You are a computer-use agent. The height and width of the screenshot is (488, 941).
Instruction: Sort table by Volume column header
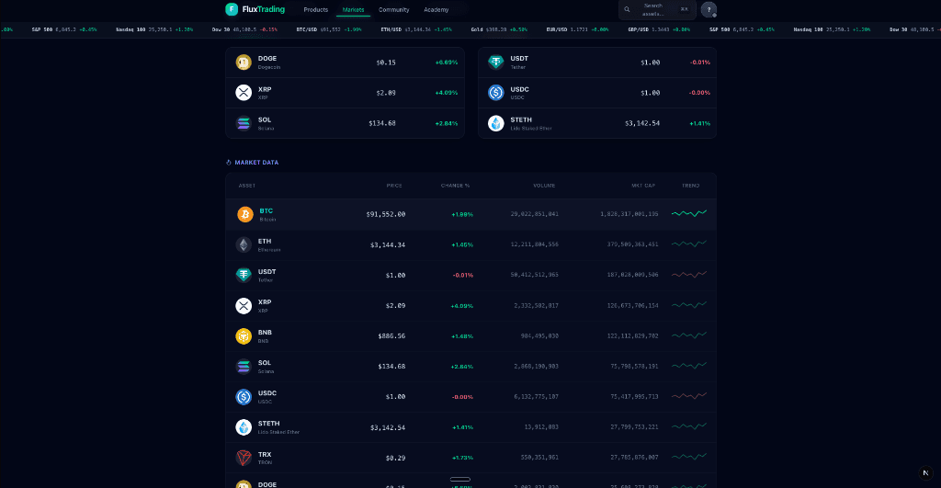tap(544, 186)
